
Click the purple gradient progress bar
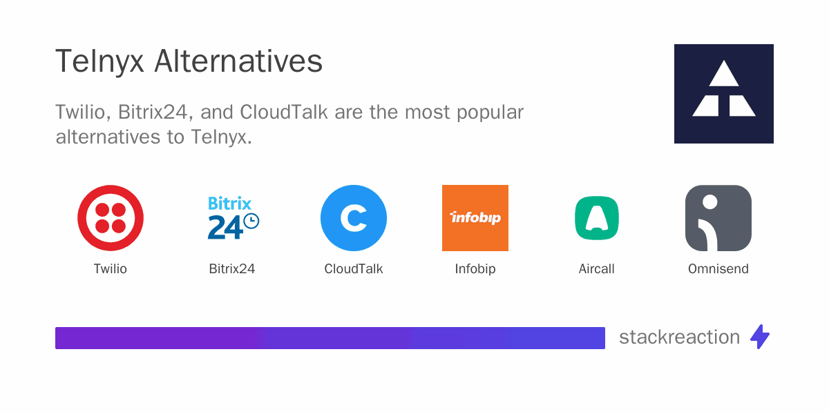tap(330, 338)
